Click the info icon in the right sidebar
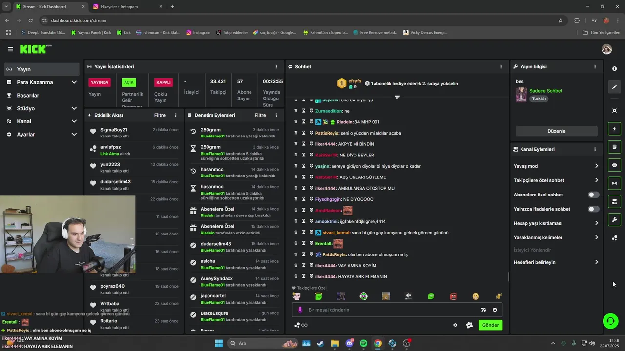625x351 pixels. coord(615,69)
